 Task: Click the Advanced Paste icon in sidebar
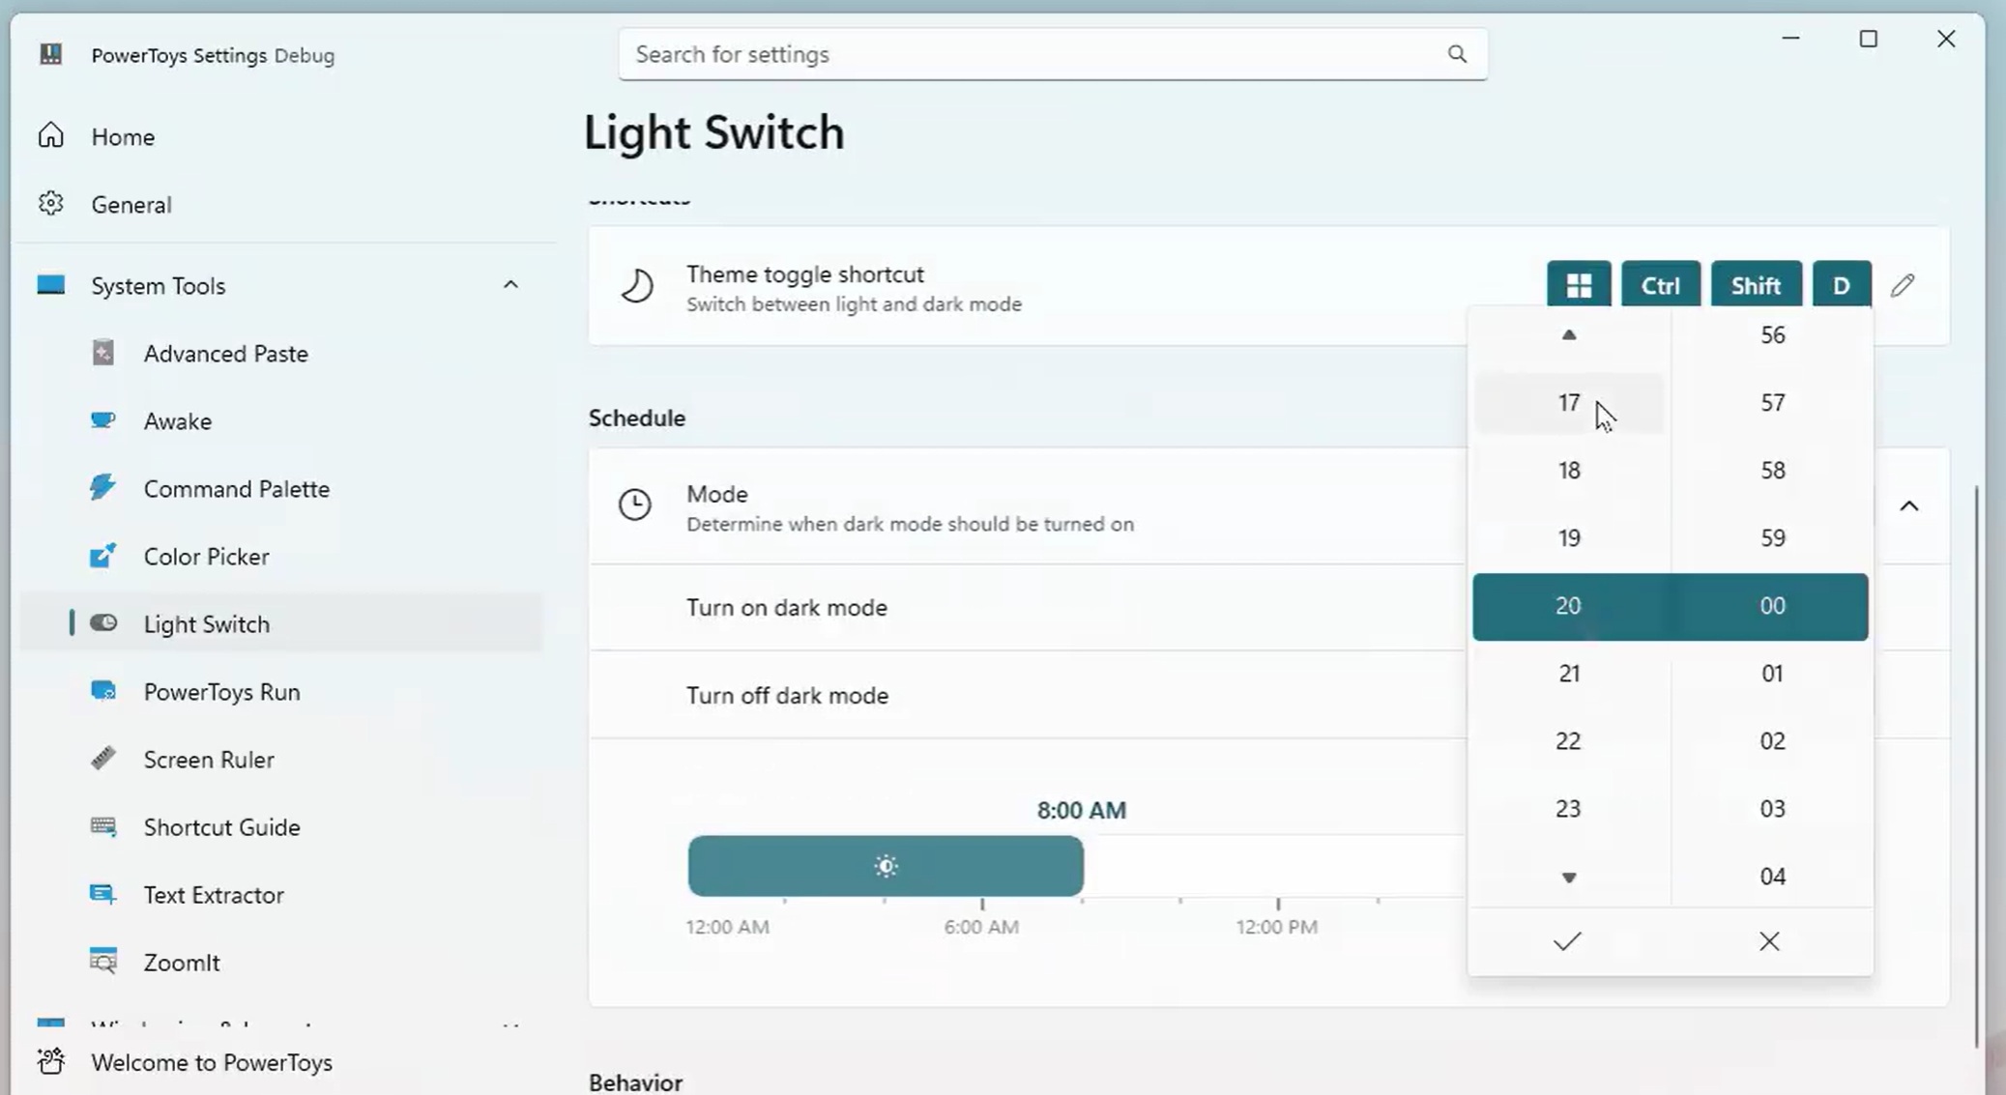point(103,353)
